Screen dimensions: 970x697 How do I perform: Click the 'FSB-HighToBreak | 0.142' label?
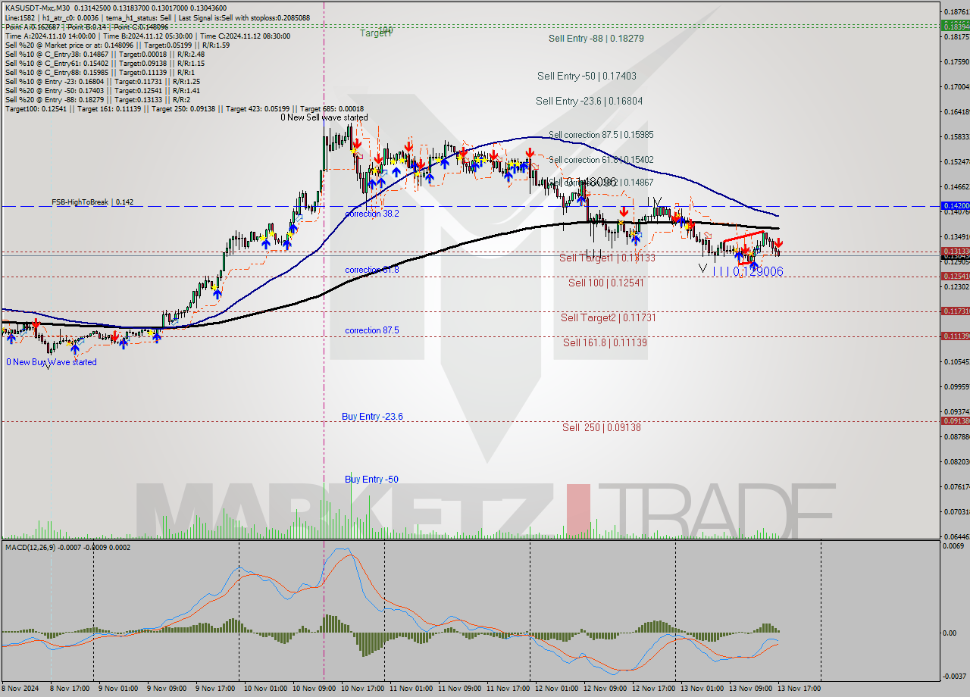[92, 202]
